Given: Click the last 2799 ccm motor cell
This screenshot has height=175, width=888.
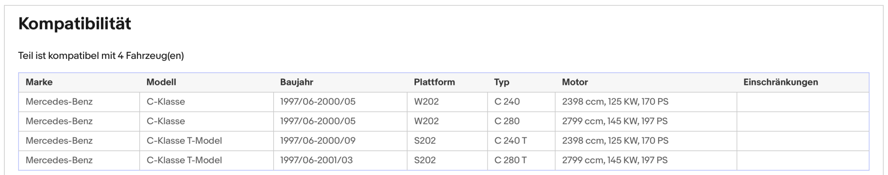Looking at the screenshot, I should pos(646,160).
